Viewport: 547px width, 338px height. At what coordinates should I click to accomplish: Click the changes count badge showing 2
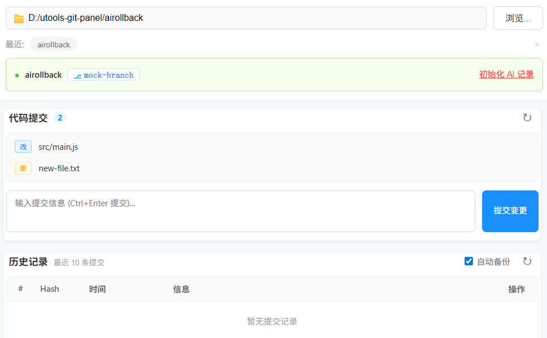pyautogui.click(x=60, y=118)
